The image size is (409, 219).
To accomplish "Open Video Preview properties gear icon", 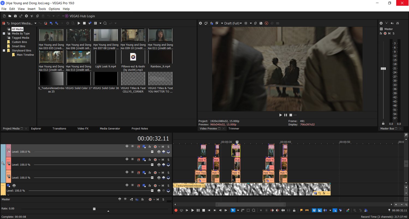I will point(200,23).
